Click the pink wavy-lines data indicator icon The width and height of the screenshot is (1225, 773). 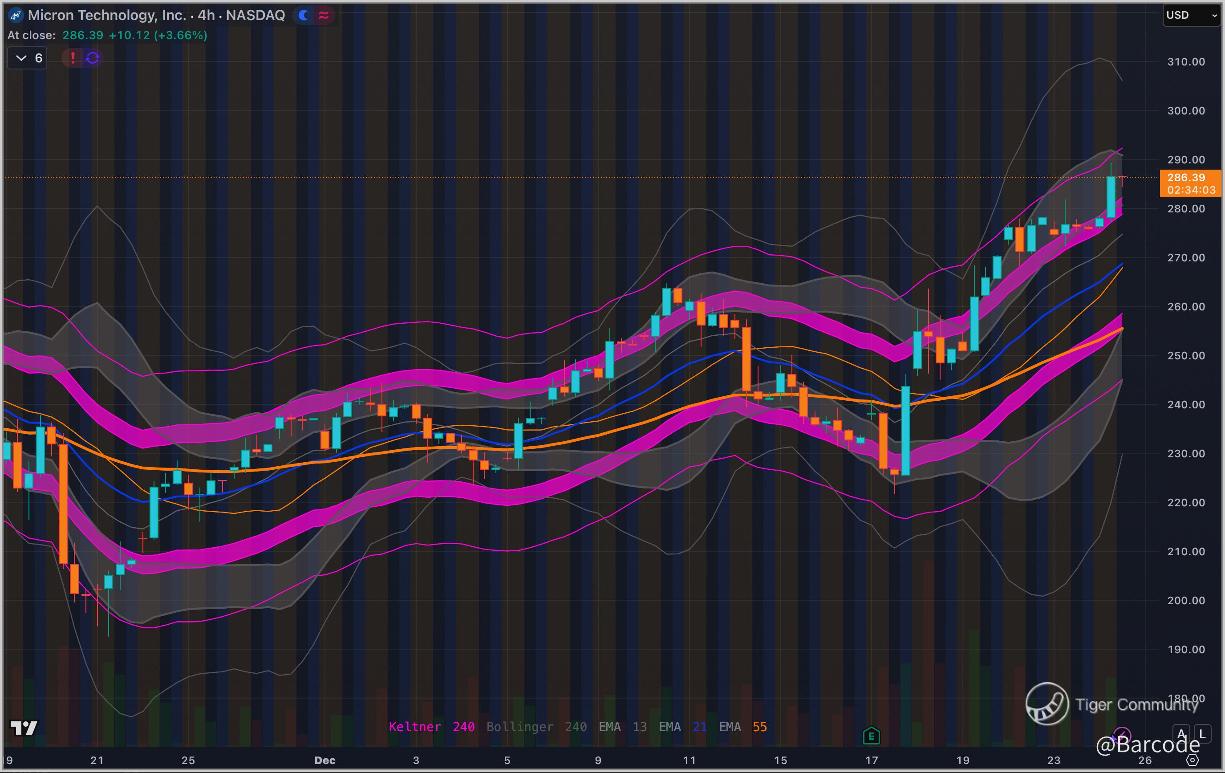(324, 16)
